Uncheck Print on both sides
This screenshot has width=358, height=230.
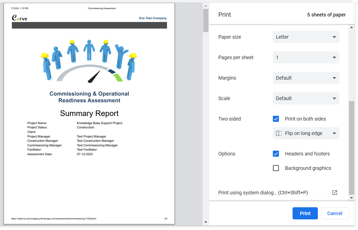[276, 119]
